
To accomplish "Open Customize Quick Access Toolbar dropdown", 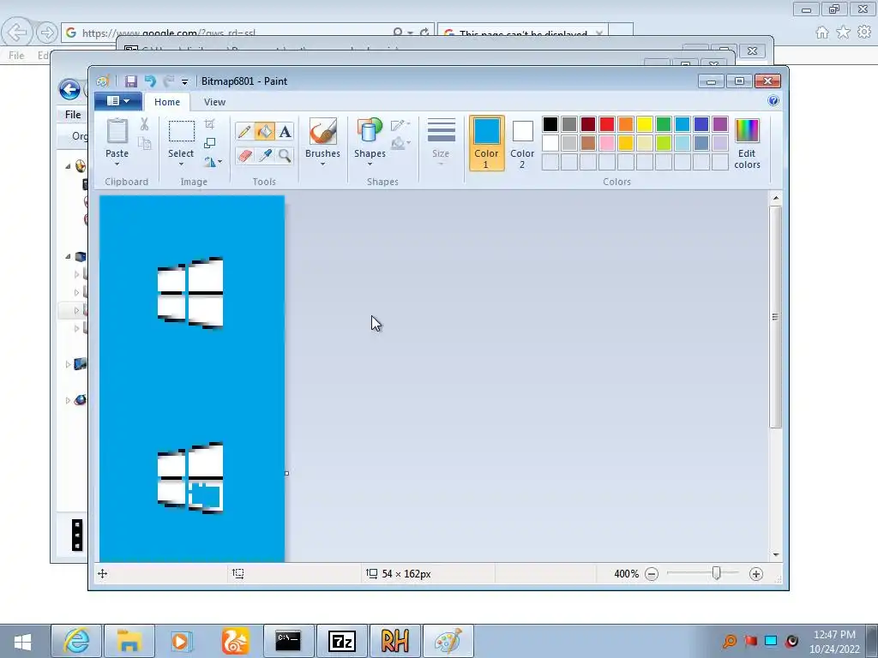I will [x=184, y=81].
